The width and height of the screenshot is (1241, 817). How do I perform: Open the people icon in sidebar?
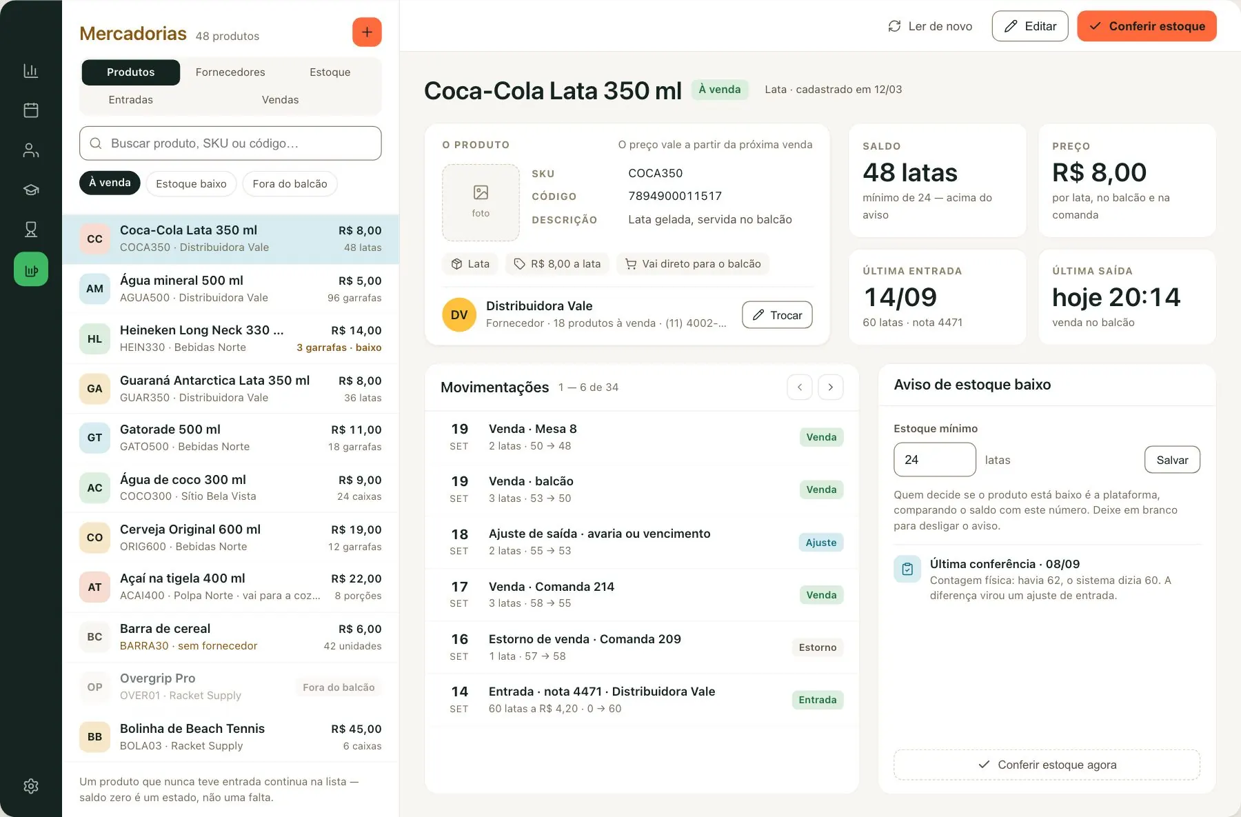coord(31,150)
